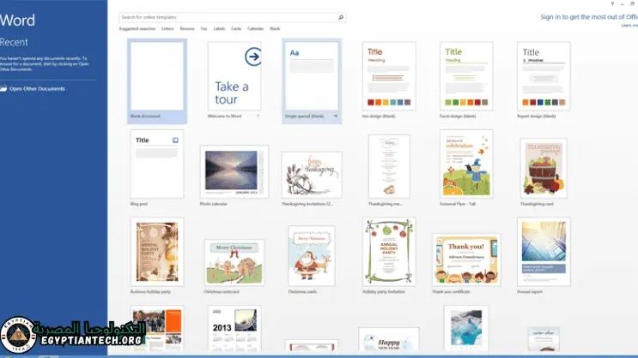Image resolution: width=638 pixels, height=358 pixels.
Task: Choose the Calendar suggested search
Action: pos(255,29)
